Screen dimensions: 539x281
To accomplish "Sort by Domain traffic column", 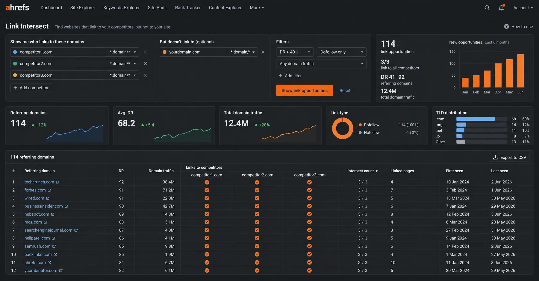I will (161, 171).
